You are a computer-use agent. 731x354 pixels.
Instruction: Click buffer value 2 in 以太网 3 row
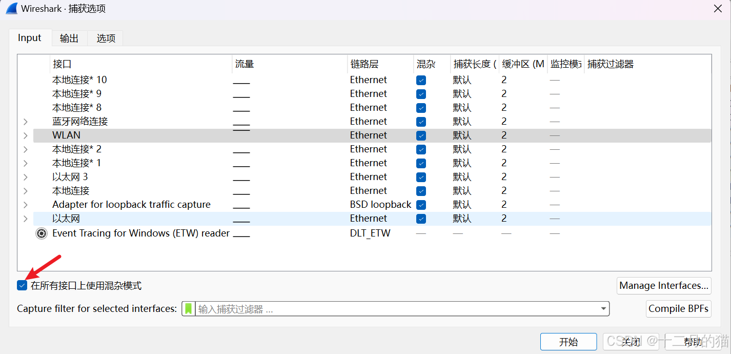[504, 177]
